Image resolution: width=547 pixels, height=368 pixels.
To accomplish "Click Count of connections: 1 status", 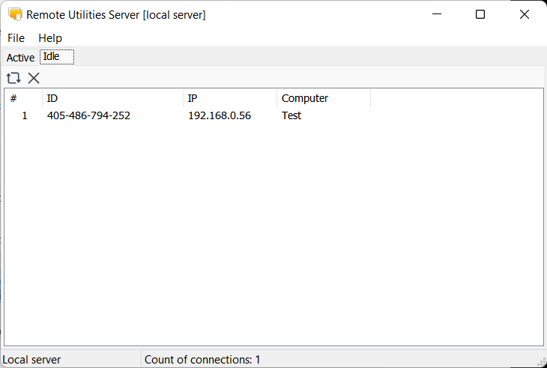I will 202,360.
